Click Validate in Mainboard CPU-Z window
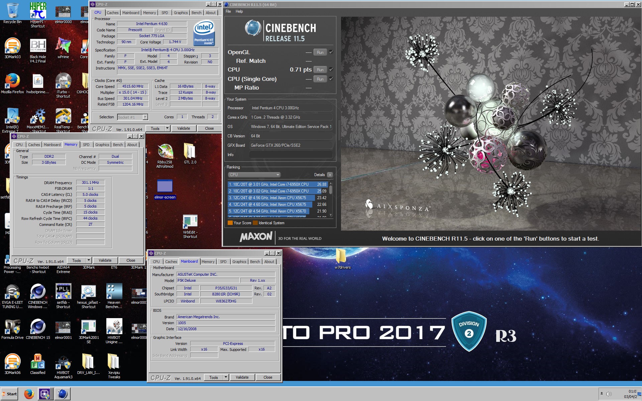The width and height of the screenshot is (642, 401). pyautogui.click(x=242, y=377)
